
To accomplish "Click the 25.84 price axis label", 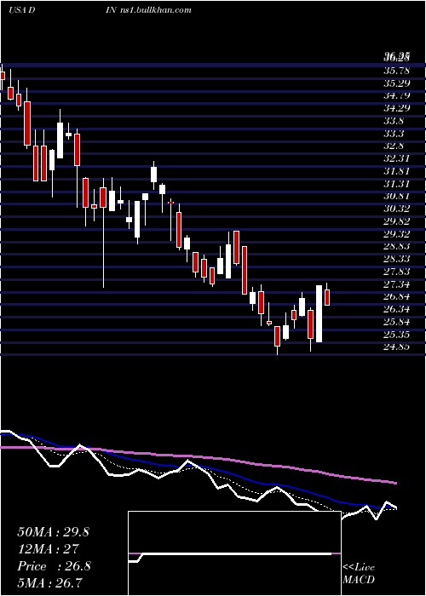I will pos(397,322).
